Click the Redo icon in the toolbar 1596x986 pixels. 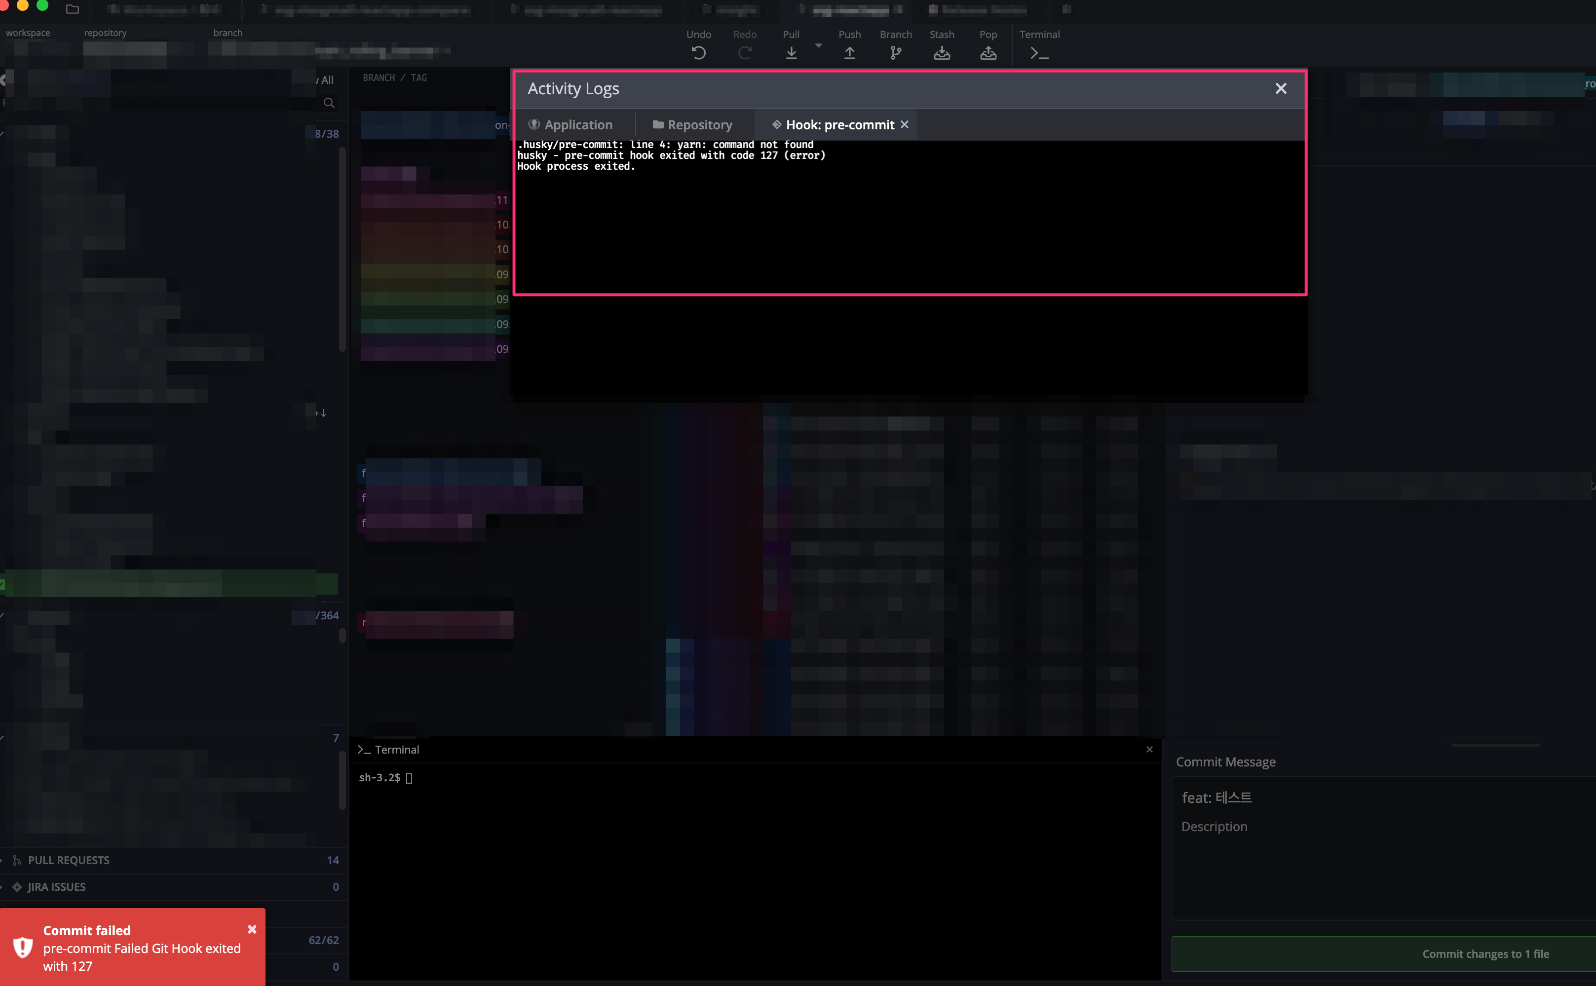pyautogui.click(x=745, y=52)
